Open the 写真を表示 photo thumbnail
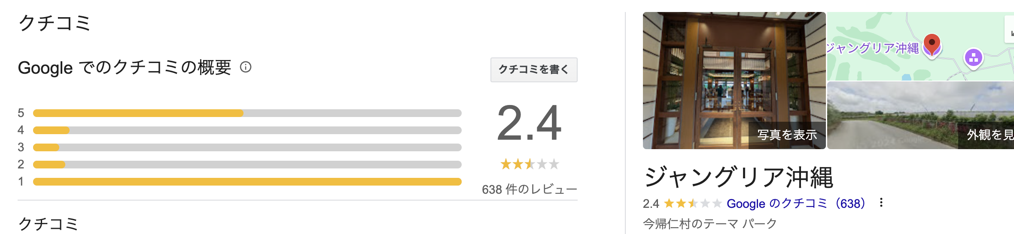The width and height of the screenshot is (1014, 234). tap(734, 81)
